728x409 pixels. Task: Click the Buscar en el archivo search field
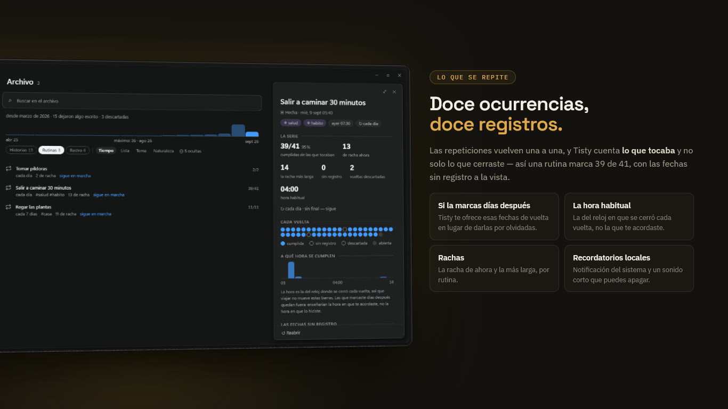coord(132,101)
